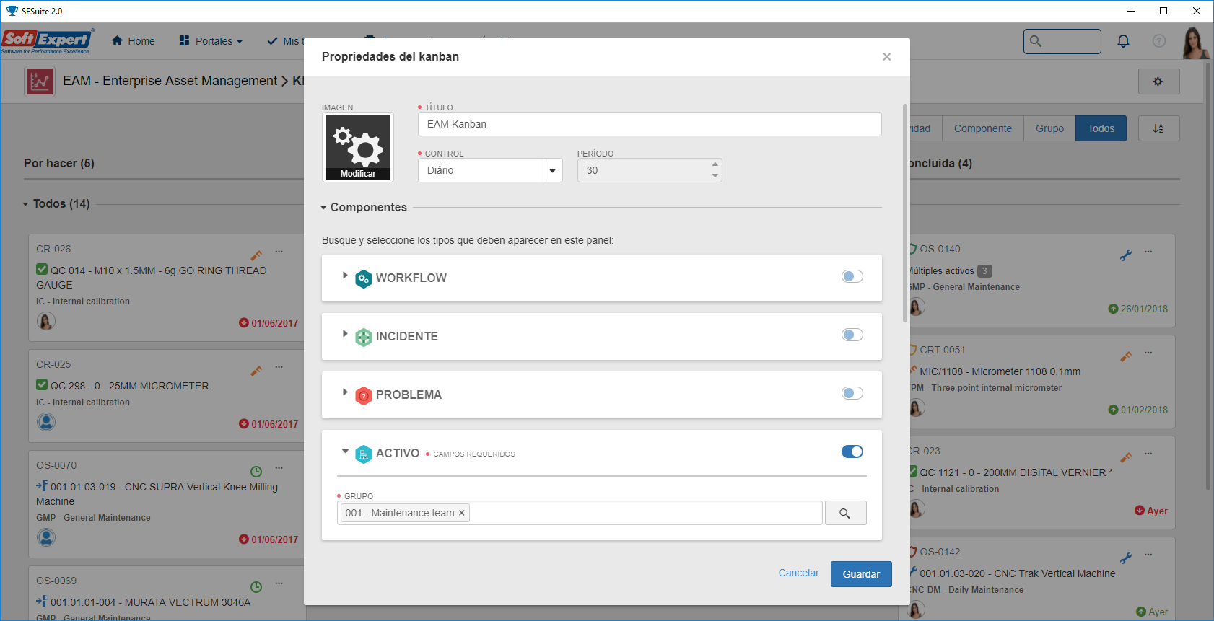Click the EAM module chart icon
This screenshot has width=1214, height=621.
click(40, 82)
